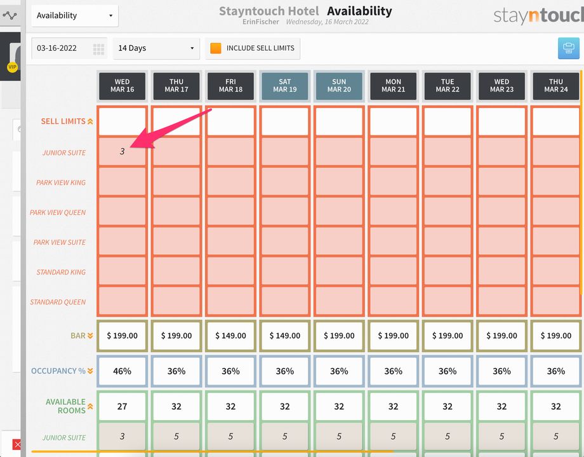Screen dimensions: 584x457
Task: Click Junior Suite availability 5 for Mar 18
Action: (x=230, y=436)
